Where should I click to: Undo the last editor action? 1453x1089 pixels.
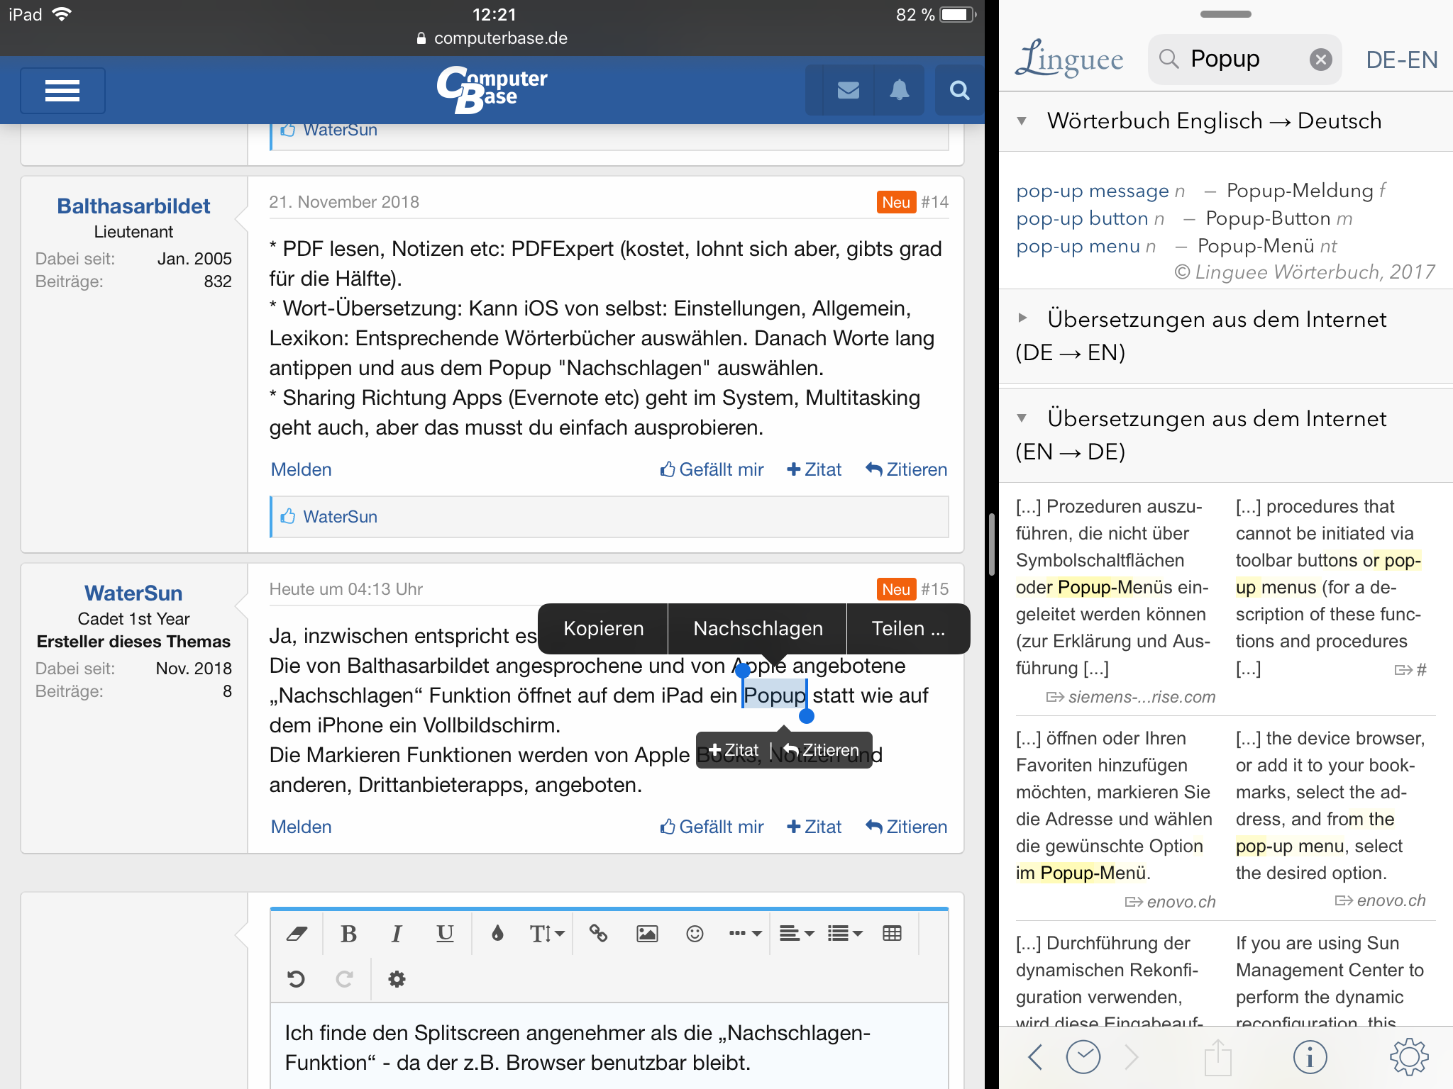(297, 979)
